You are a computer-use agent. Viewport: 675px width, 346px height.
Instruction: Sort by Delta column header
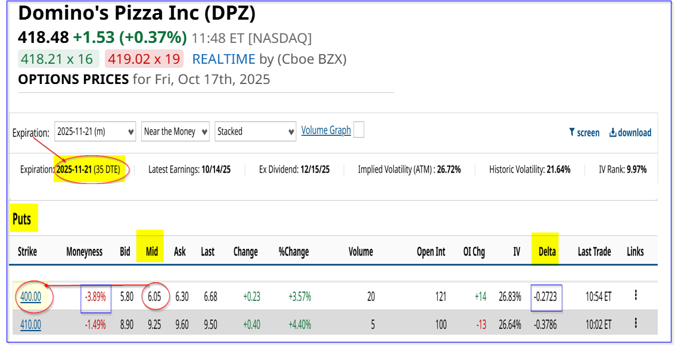[x=545, y=252]
